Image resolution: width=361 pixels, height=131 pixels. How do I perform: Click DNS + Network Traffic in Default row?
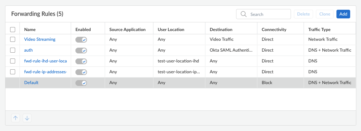tap(330, 83)
